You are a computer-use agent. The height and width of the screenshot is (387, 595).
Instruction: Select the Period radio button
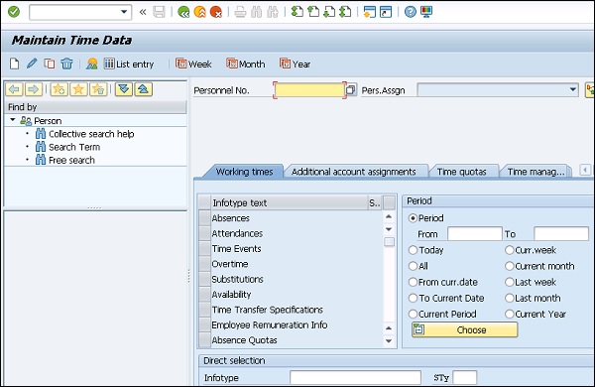coord(413,218)
